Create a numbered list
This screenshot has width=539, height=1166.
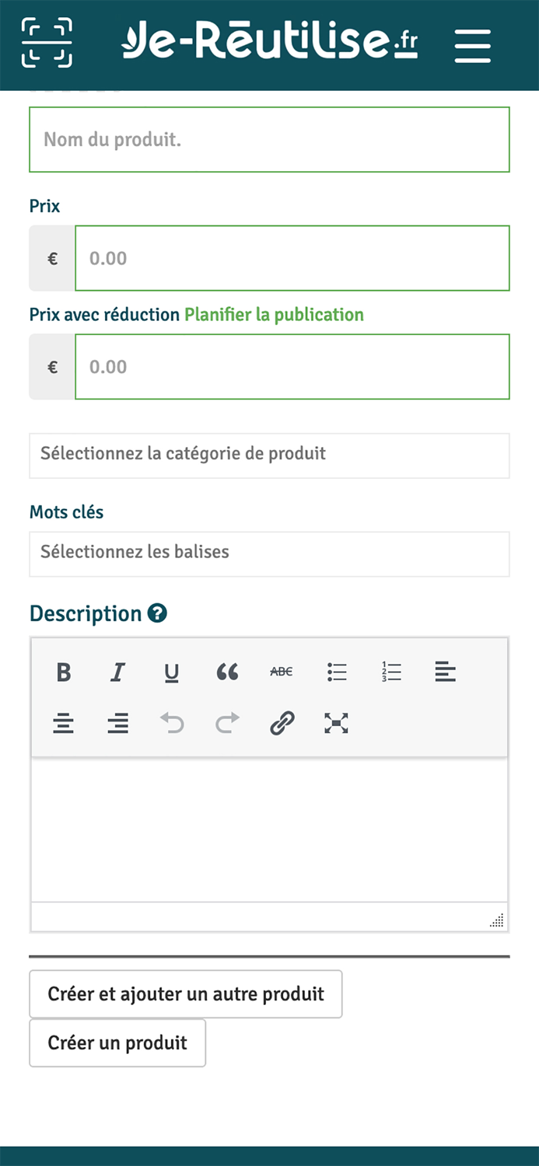(391, 672)
